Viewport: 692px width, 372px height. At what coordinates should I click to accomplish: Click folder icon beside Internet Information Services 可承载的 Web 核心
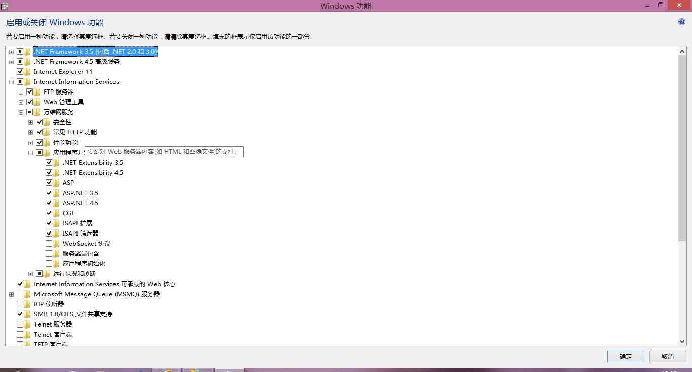point(27,284)
